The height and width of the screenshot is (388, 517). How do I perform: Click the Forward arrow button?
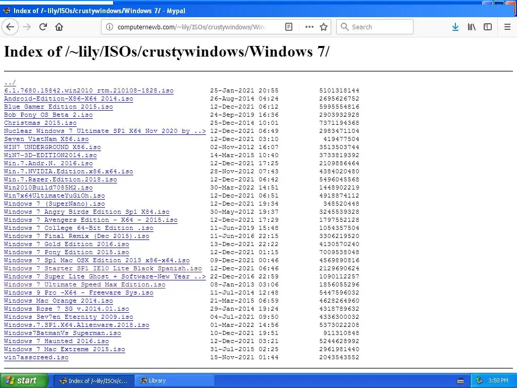point(27,27)
